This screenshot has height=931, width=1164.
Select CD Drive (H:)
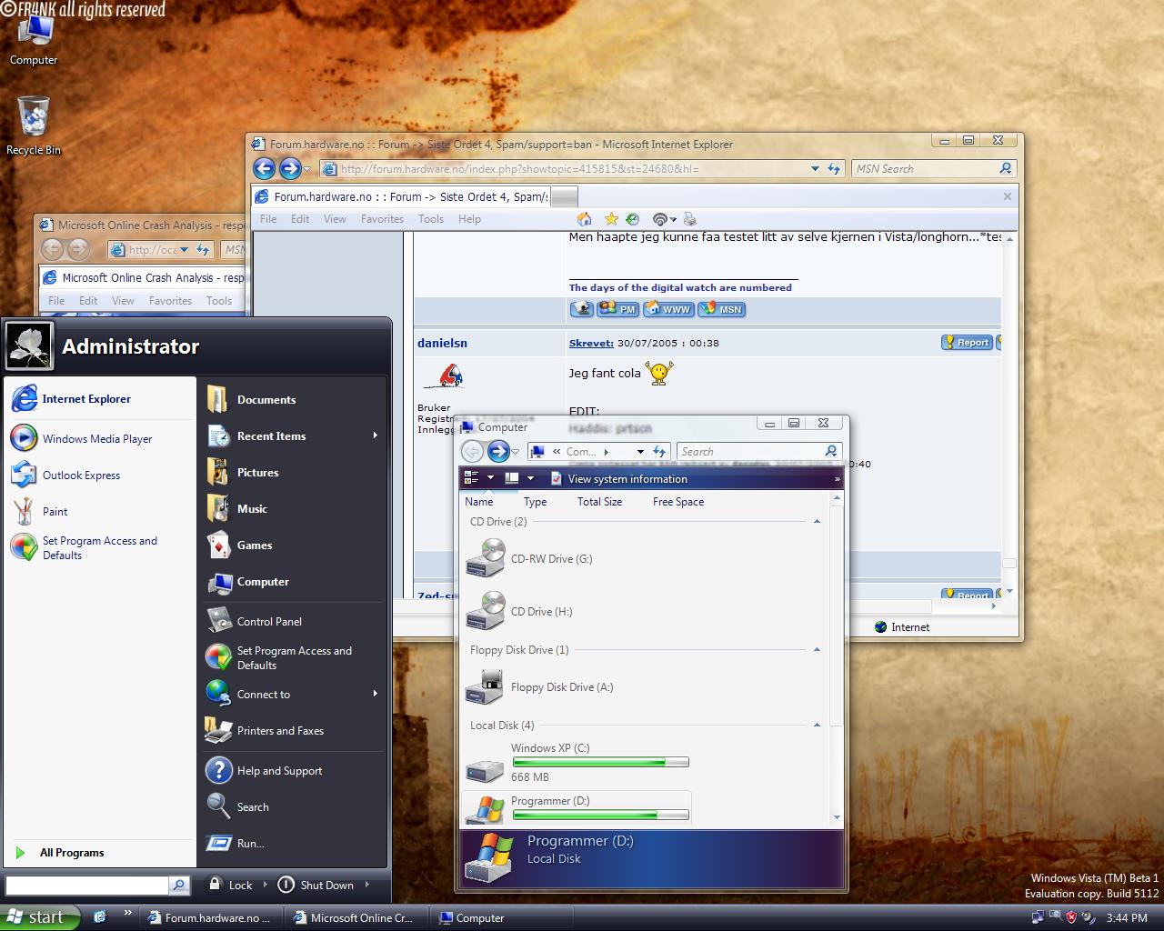pos(519,611)
